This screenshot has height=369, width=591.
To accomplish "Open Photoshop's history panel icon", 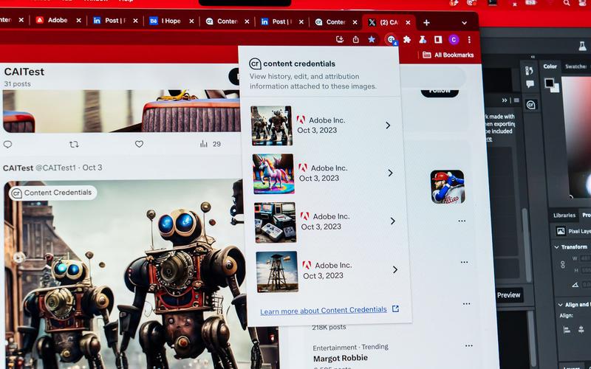I will click(x=529, y=70).
